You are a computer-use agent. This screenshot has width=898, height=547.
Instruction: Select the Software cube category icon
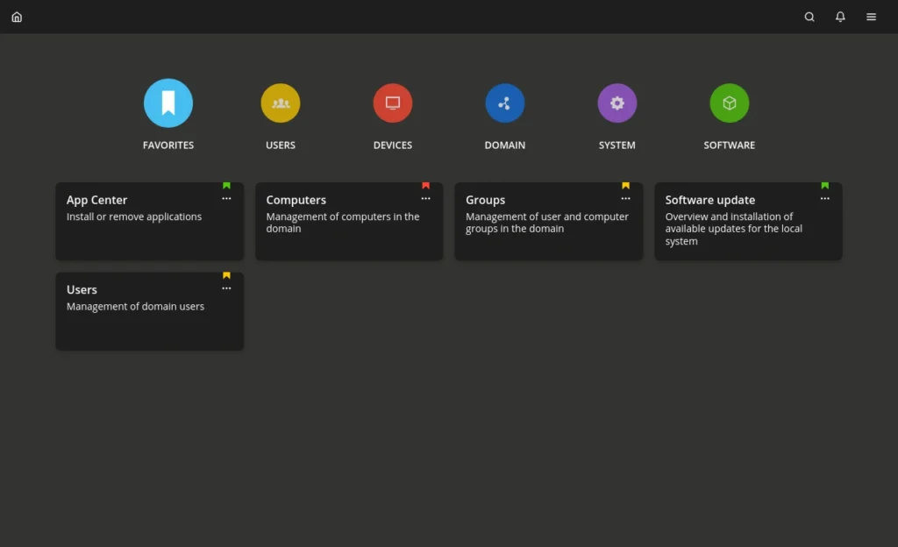pos(730,103)
